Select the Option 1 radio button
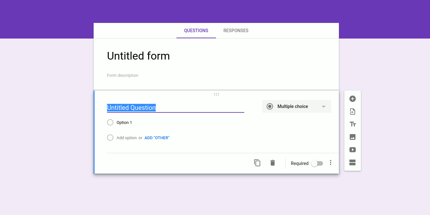430x215 pixels. (110, 122)
